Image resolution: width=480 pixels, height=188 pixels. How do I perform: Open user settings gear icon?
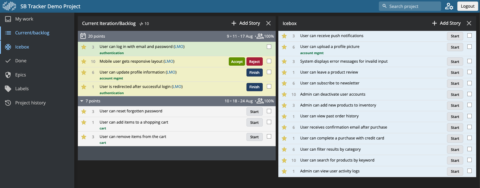pos(449,6)
